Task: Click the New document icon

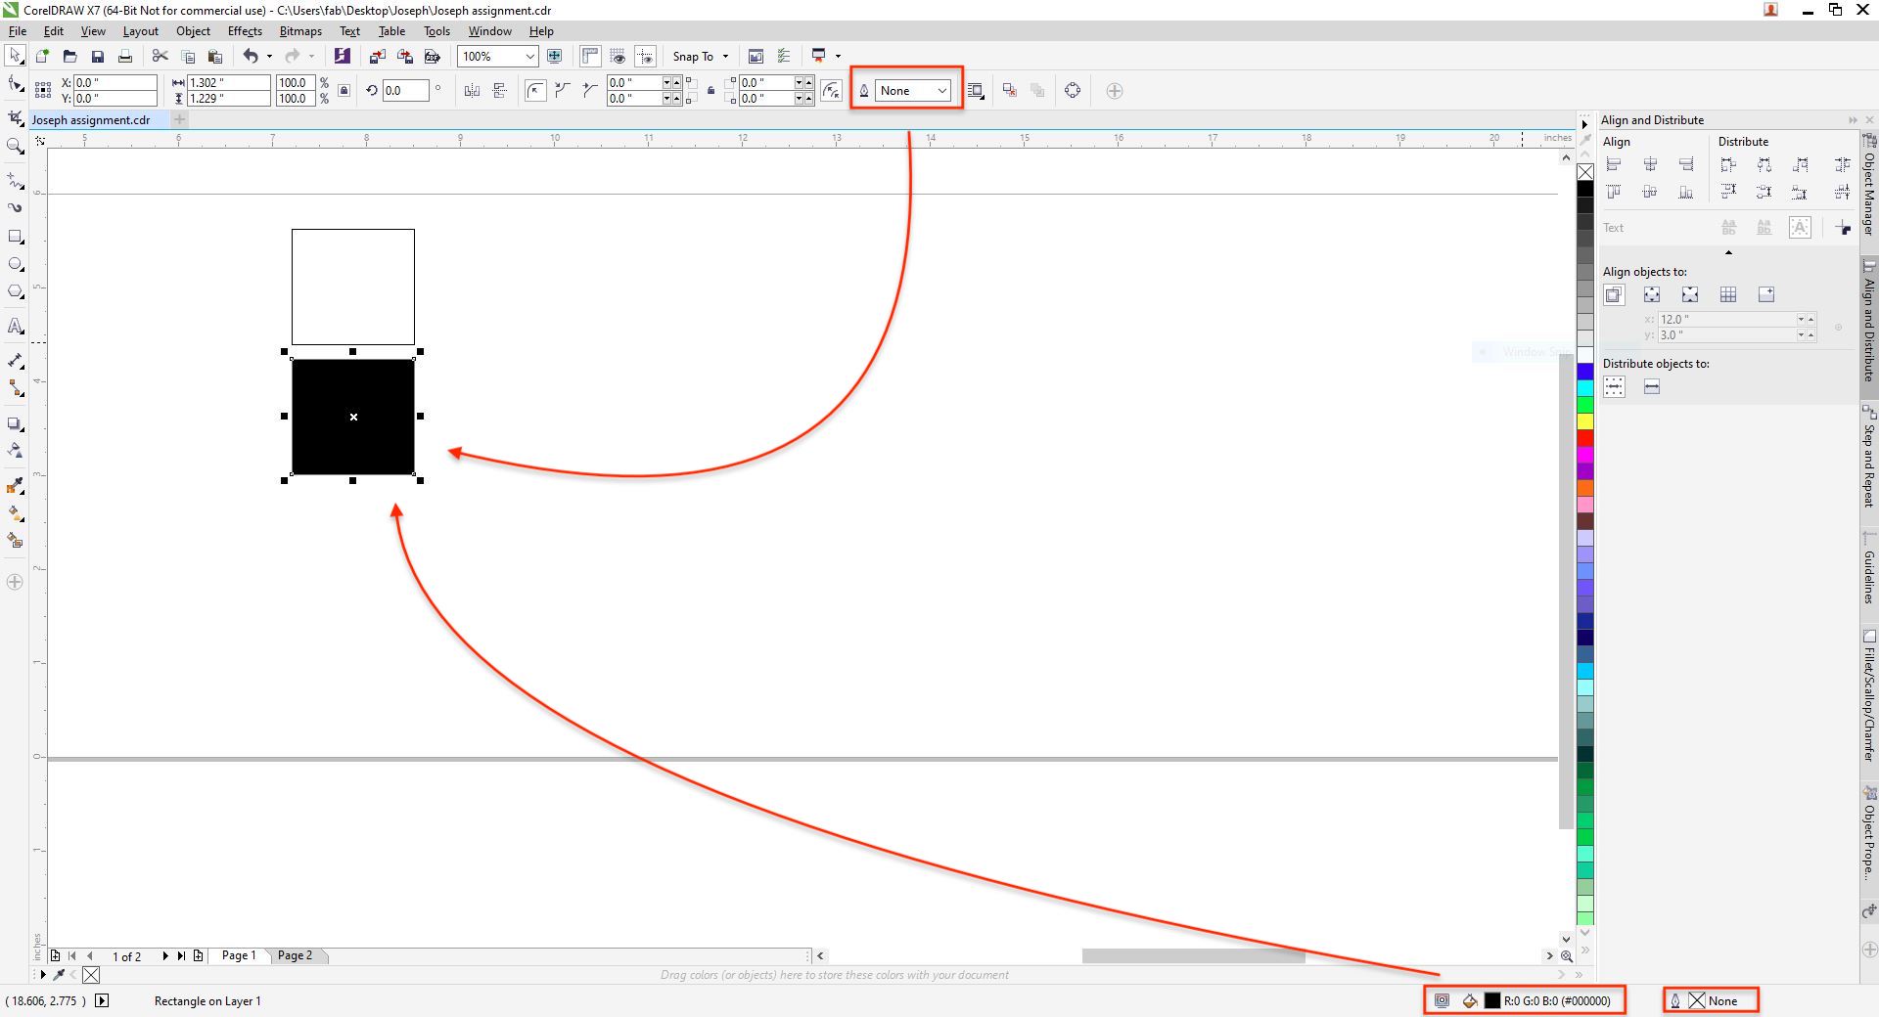Action: [x=42, y=57]
